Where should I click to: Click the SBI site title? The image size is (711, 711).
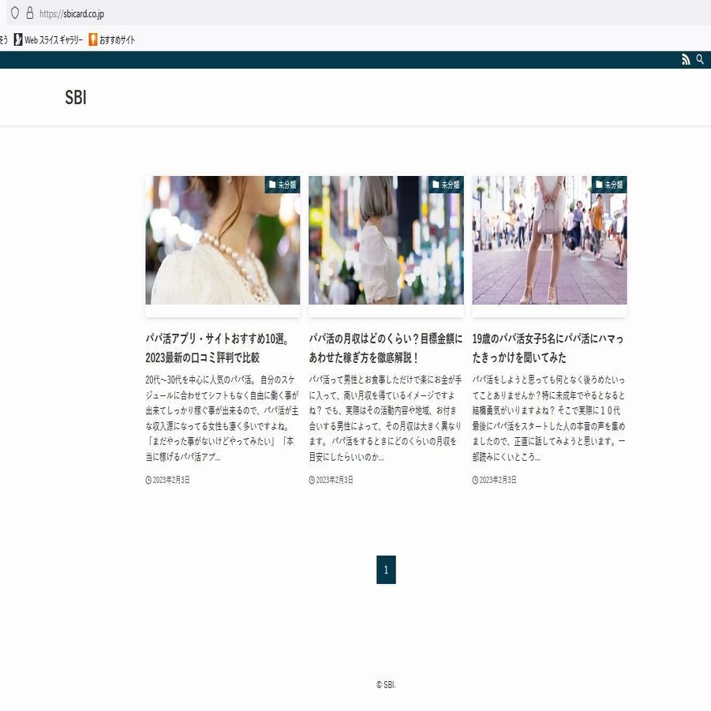pyautogui.click(x=77, y=98)
